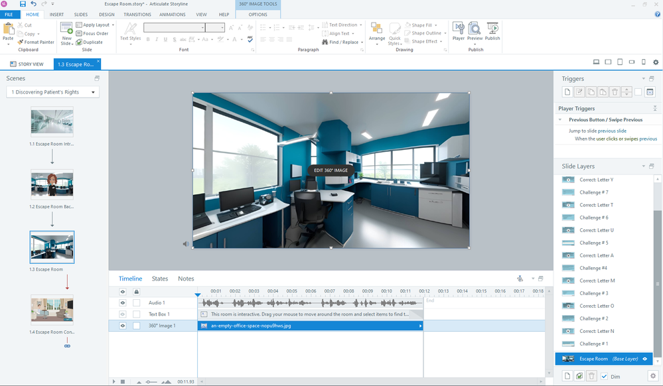The height and width of the screenshot is (386, 663).
Task: Switch to the States tab
Action: 159,279
